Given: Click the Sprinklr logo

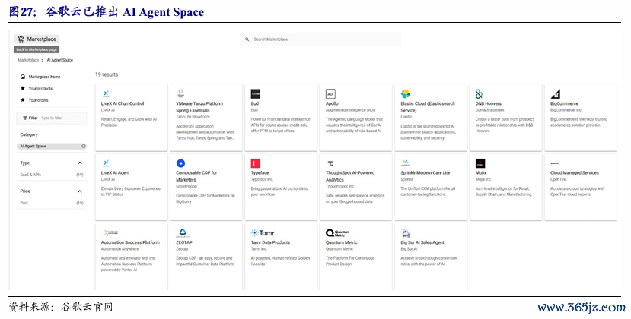Looking at the screenshot, I should point(405,163).
